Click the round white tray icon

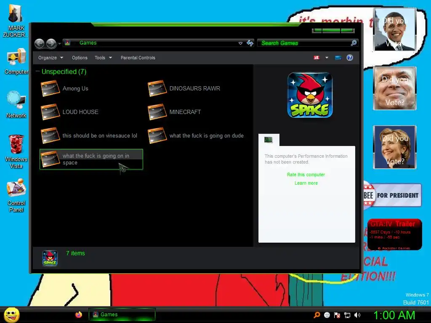pyautogui.click(x=327, y=315)
